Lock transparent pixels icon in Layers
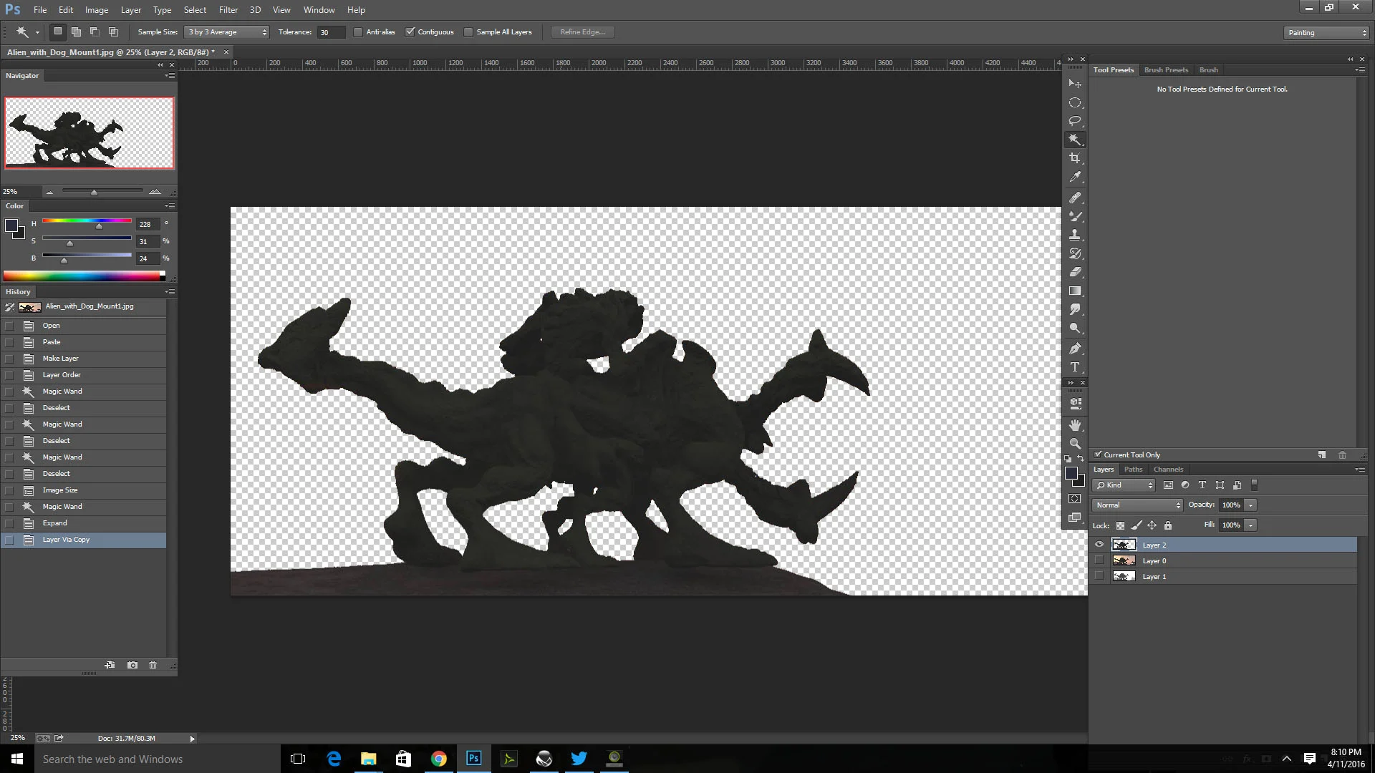The image size is (1375, 773). point(1121,525)
